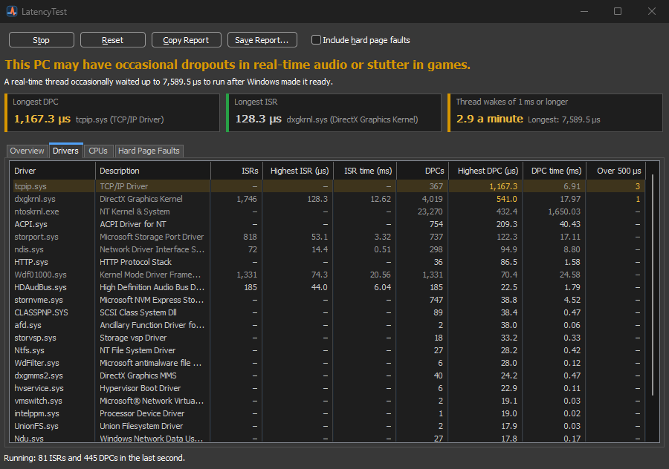Minimize the LatencyTest window
Image resolution: width=669 pixels, height=469 pixels.
[584, 11]
